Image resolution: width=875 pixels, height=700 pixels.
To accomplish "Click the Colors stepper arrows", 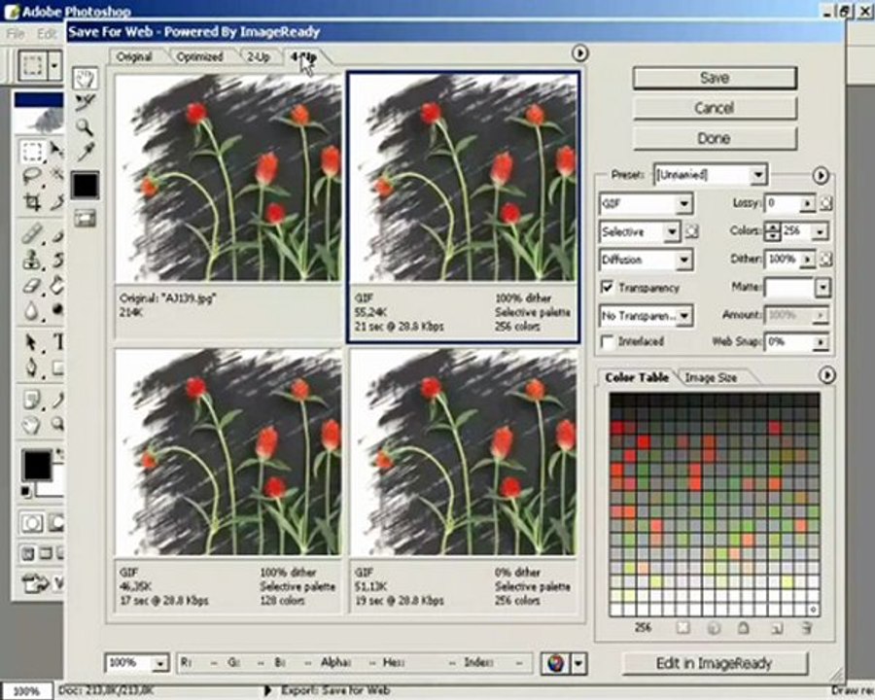I will tap(772, 231).
